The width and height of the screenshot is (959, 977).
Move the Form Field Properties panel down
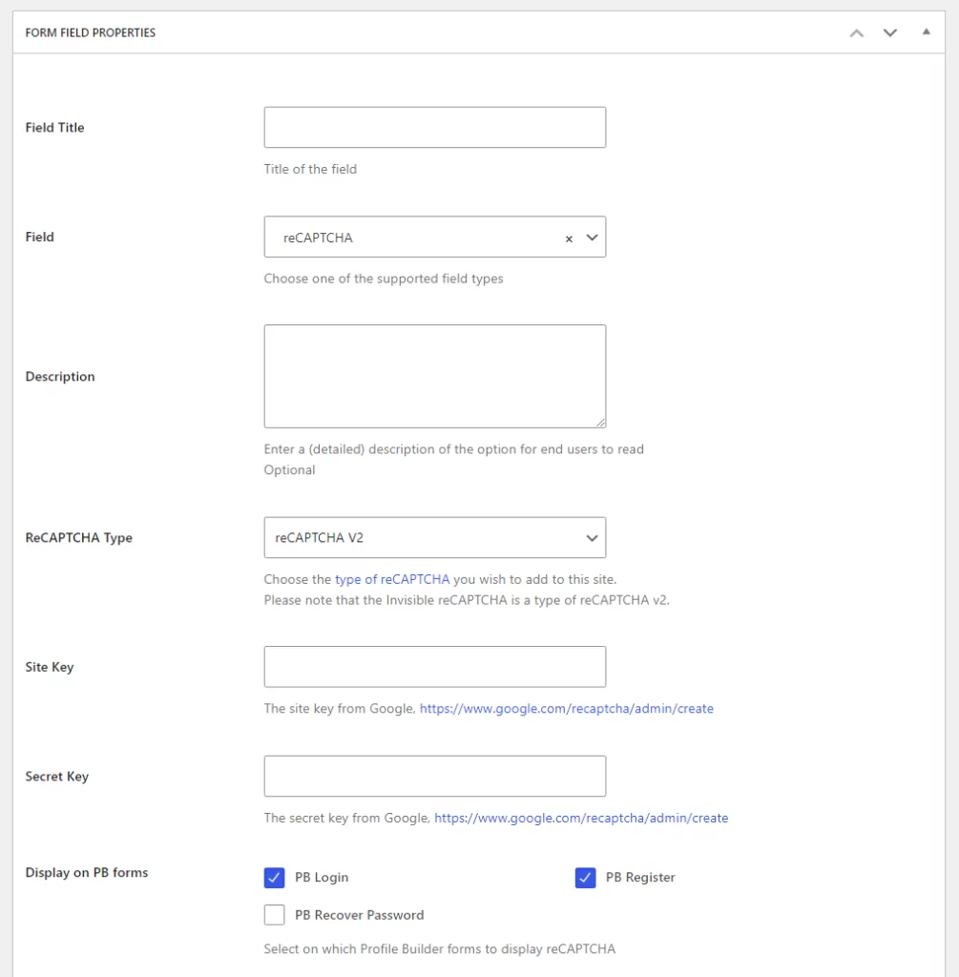click(x=890, y=33)
